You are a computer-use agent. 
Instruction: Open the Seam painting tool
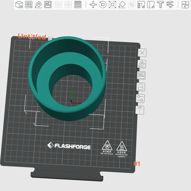pyautogui.click(x=151, y=4)
